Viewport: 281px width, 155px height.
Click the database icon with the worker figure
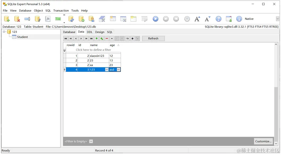[x=91, y=19]
